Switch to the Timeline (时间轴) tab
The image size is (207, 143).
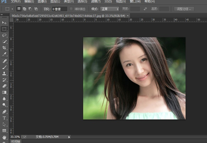(x=15, y=141)
